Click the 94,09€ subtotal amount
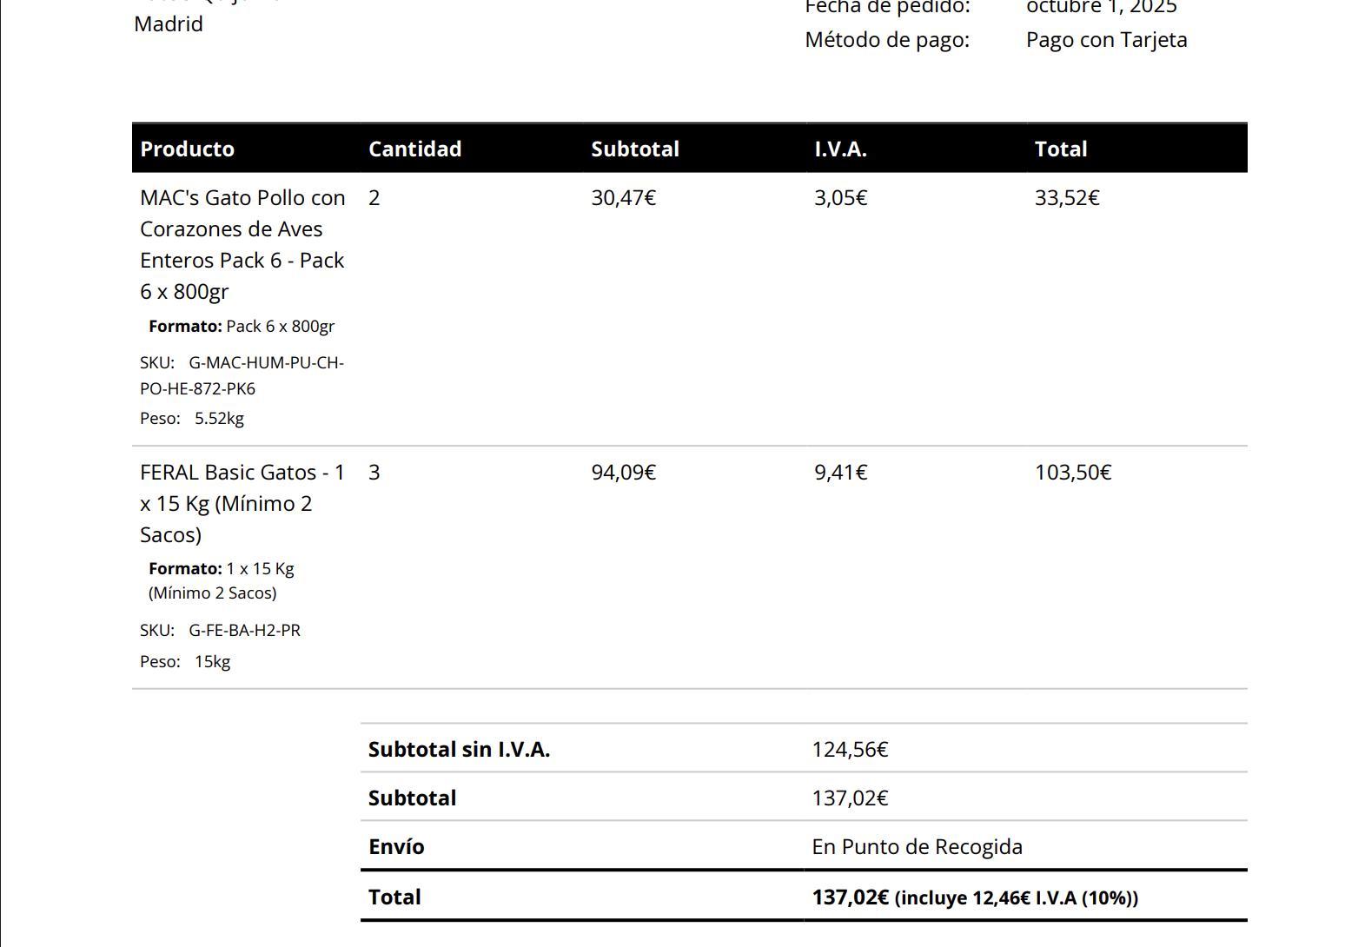 click(x=623, y=473)
